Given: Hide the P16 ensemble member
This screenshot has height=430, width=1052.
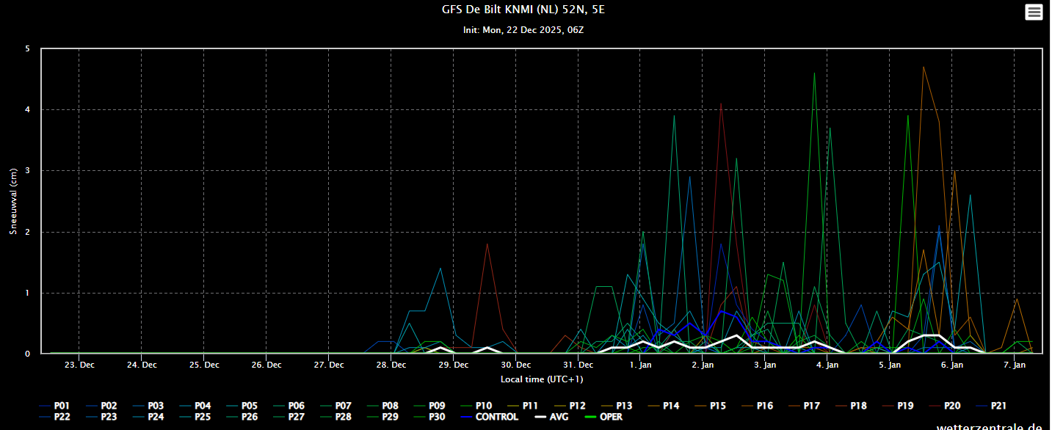Looking at the screenshot, I should pyautogui.click(x=758, y=406).
